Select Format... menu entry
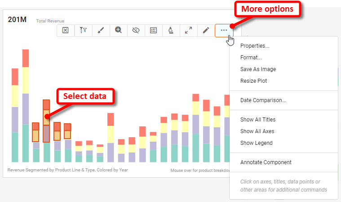341x202 pixels. pyautogui.click(x=251, y=58)
